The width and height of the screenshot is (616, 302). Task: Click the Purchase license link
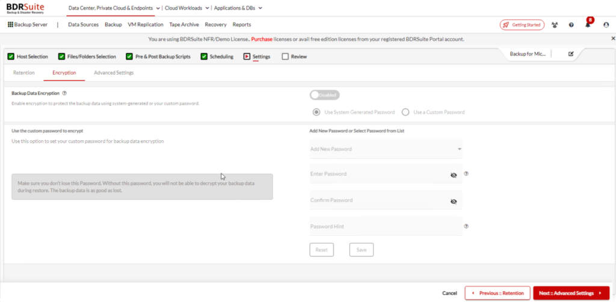[x=262, y=39]
